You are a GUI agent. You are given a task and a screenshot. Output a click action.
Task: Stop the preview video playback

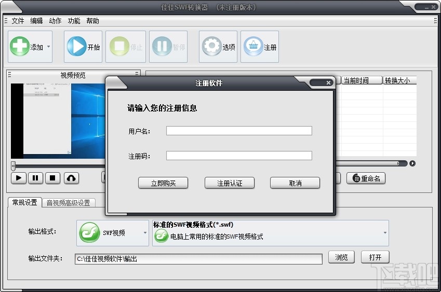[52, 178]
